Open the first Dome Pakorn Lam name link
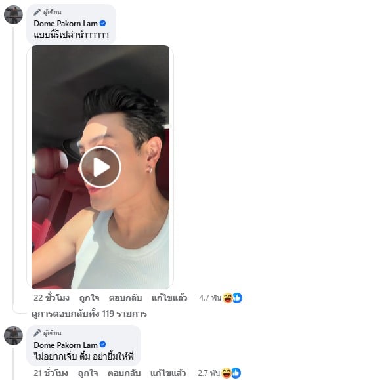Image resolution: width=369 pixels, height=380 pixels. click(66, 24)
